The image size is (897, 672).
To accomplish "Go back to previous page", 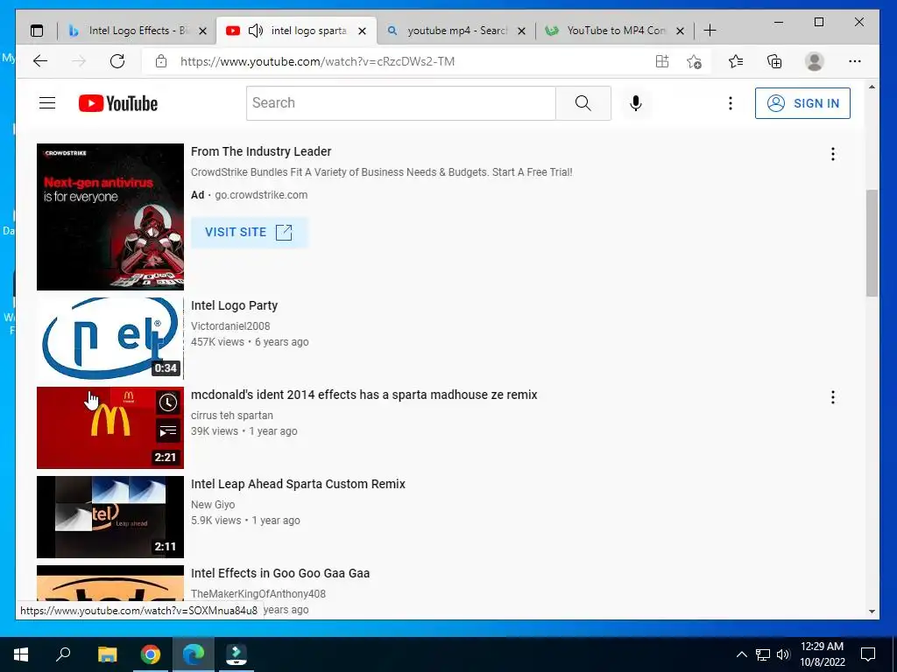I will coord(40,61).
